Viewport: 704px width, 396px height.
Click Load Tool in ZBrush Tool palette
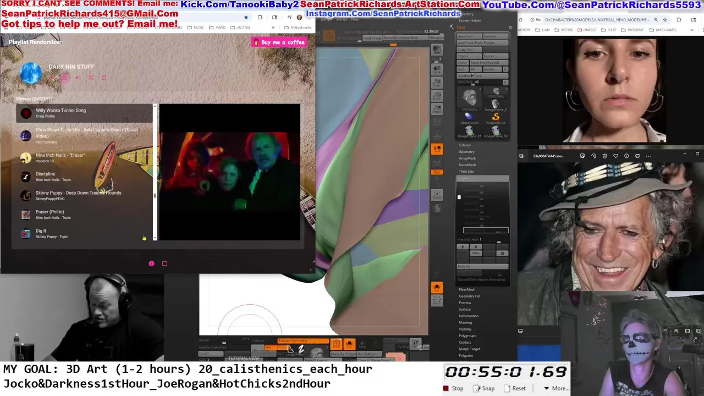[x=469, y=36]
